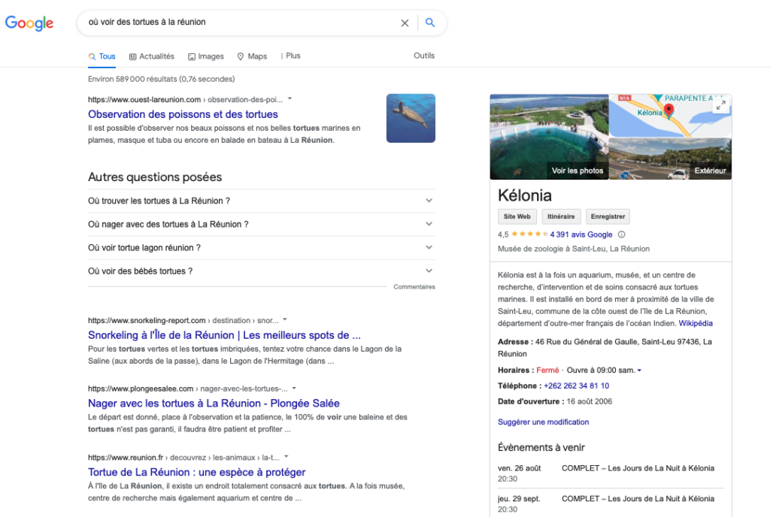Click in the search input field

pos(241,22)
